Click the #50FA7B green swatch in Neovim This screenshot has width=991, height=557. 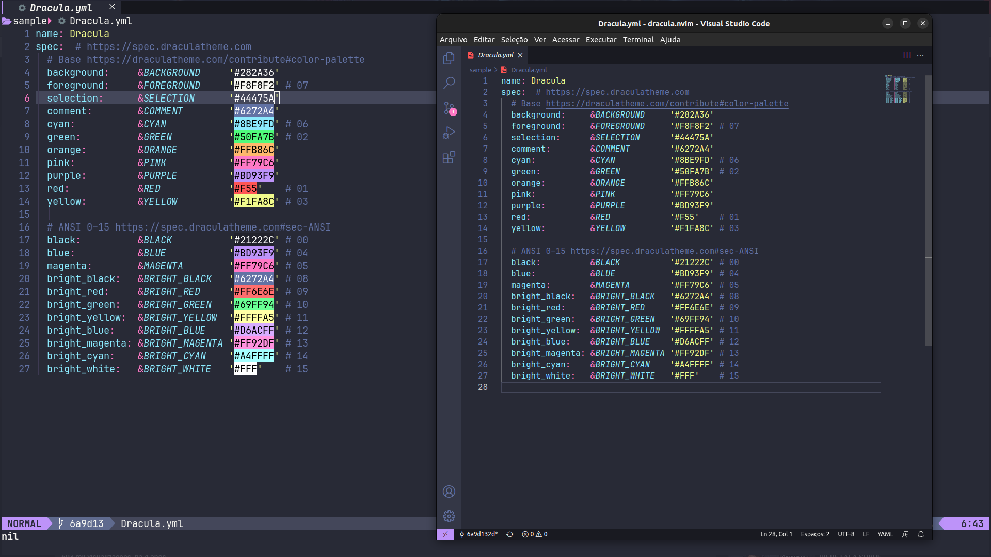pyautogui.click(x=254, y=137)
